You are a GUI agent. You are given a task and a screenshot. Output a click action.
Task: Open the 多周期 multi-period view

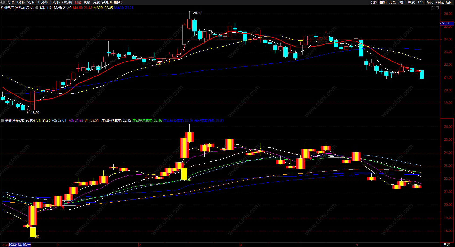coord(107,2)
